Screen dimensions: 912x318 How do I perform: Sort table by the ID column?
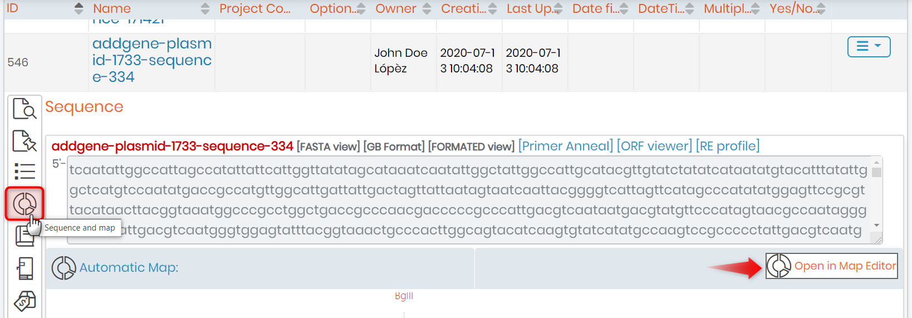[x=79, y=8]
